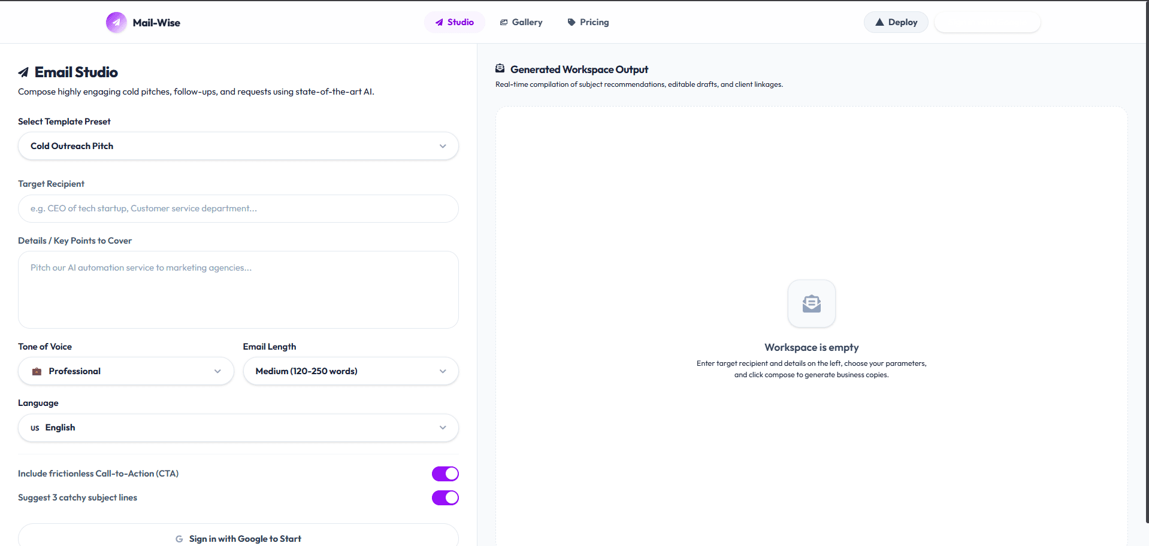Open the Gallery tab
This screenshot has height=546, width=1149.
coord(521,22)
